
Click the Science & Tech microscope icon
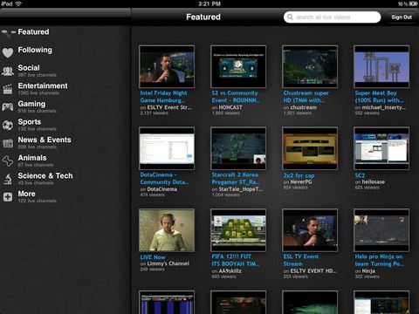pos(8,179)
